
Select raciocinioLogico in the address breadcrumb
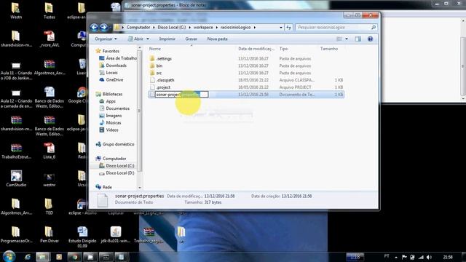tap(235, 28)
